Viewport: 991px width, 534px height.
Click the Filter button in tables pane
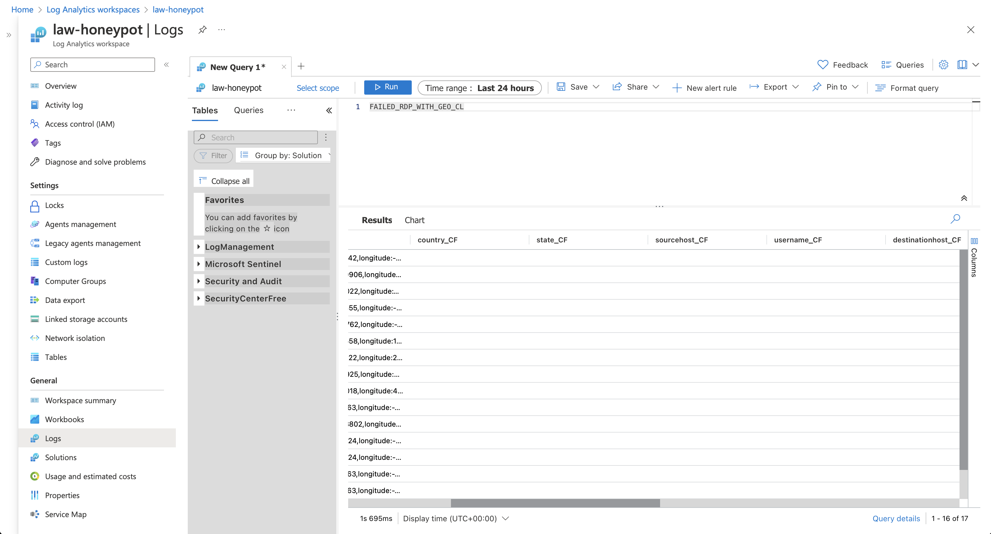[x=214, y=155]
